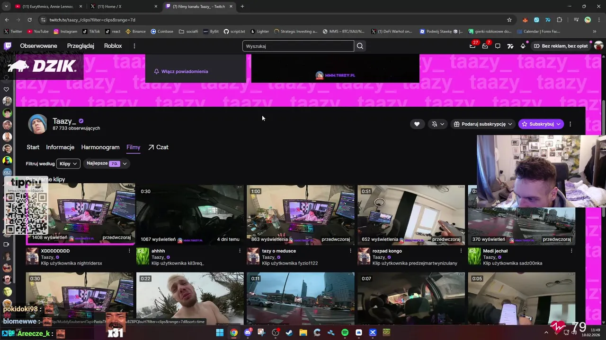Play the rozpad kongo clip thumbnail

click(x=411, y=214)
